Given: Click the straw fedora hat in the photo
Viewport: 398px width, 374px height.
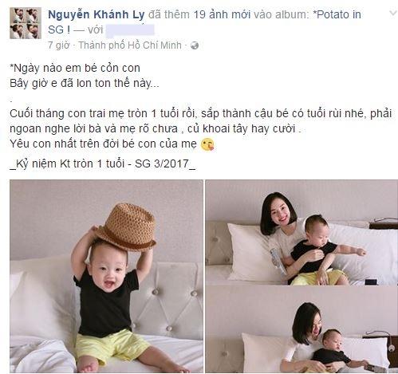Looking at the screenshot, I should (x=127, y=226).
